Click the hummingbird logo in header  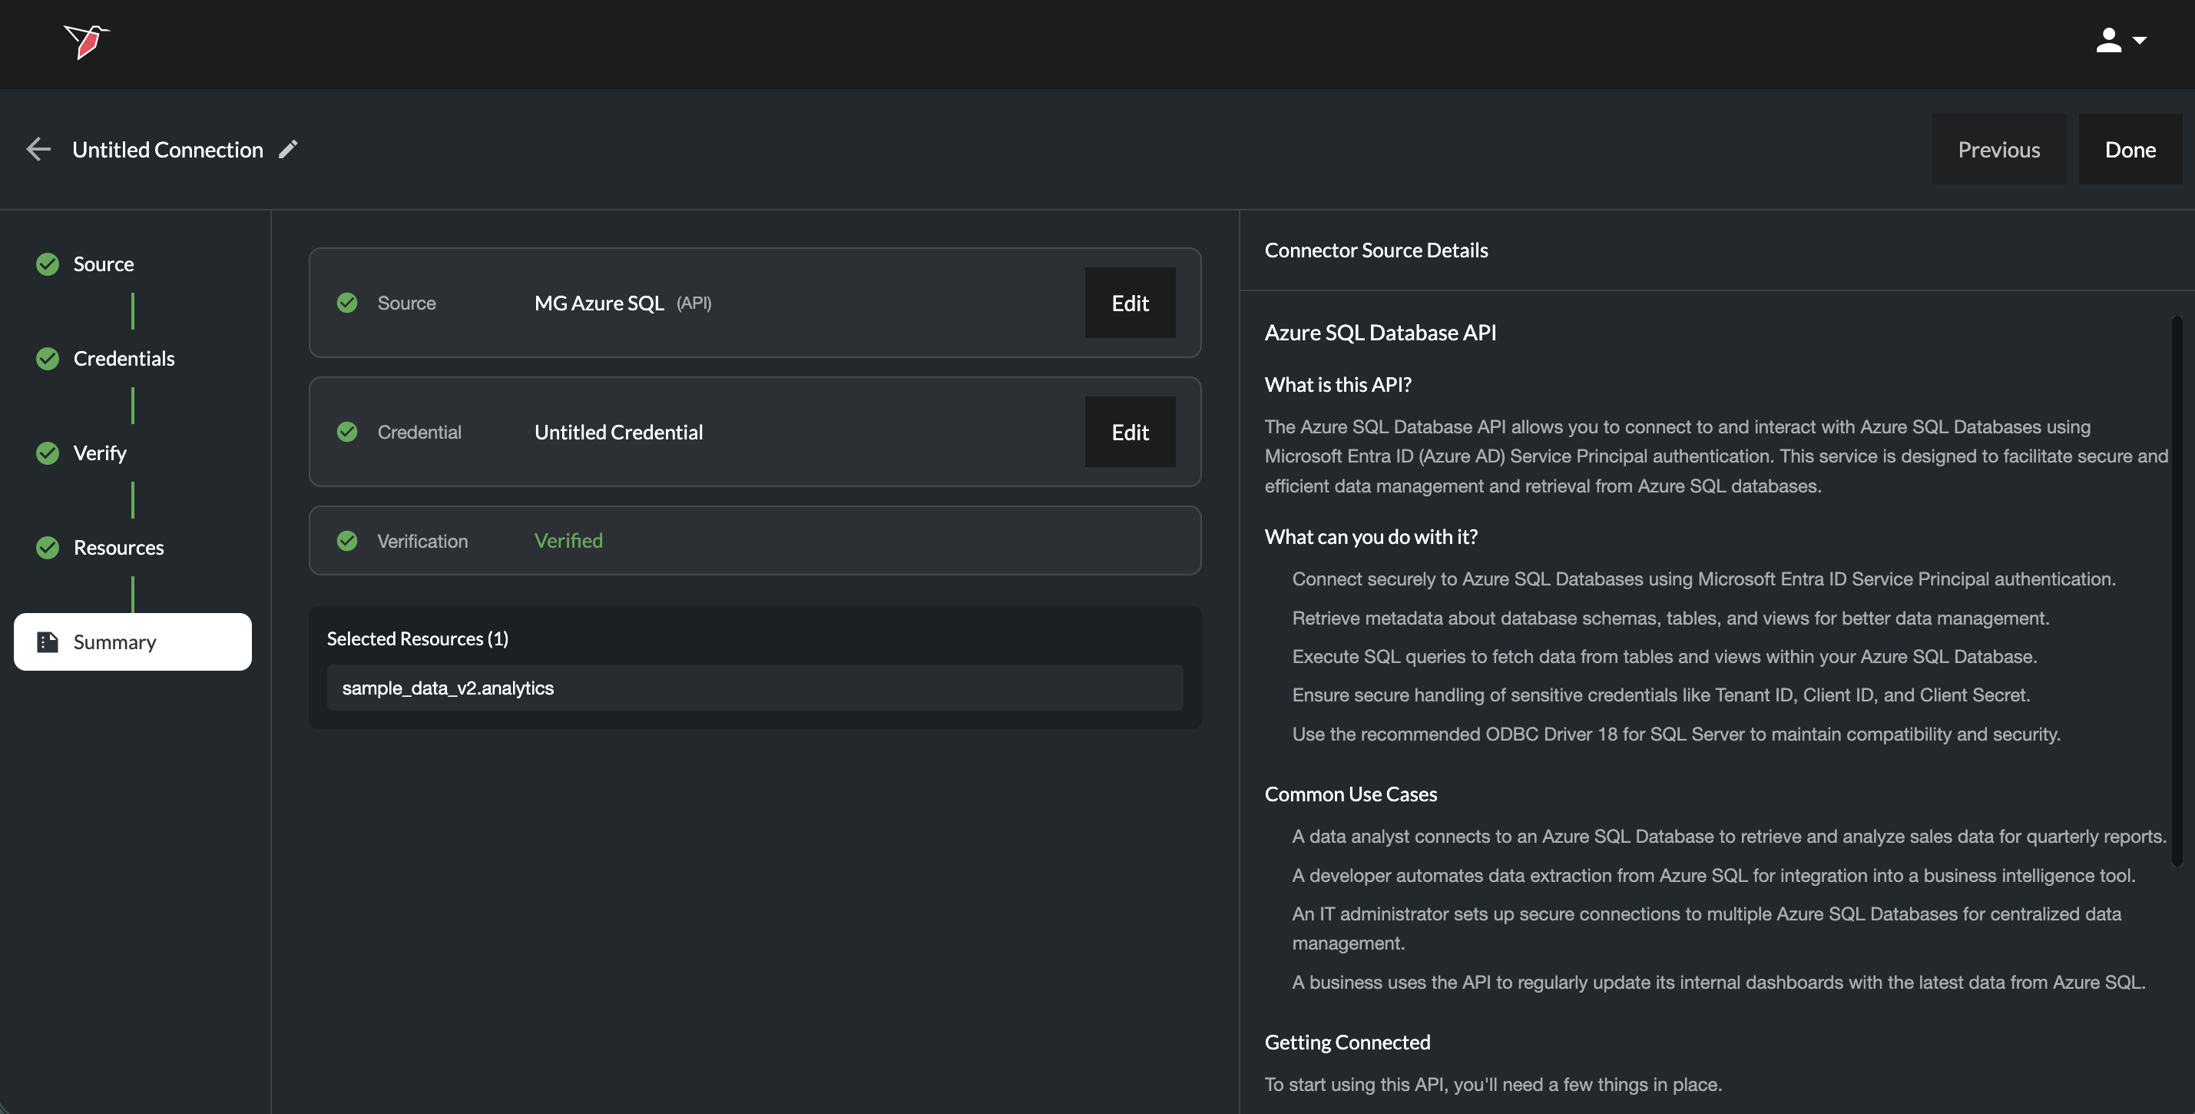click(x=86, y=41)
